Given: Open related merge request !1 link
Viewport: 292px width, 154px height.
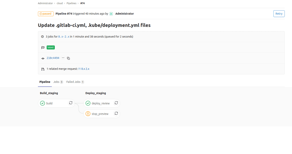Looking at the screenshot, I should pos(84,69).
